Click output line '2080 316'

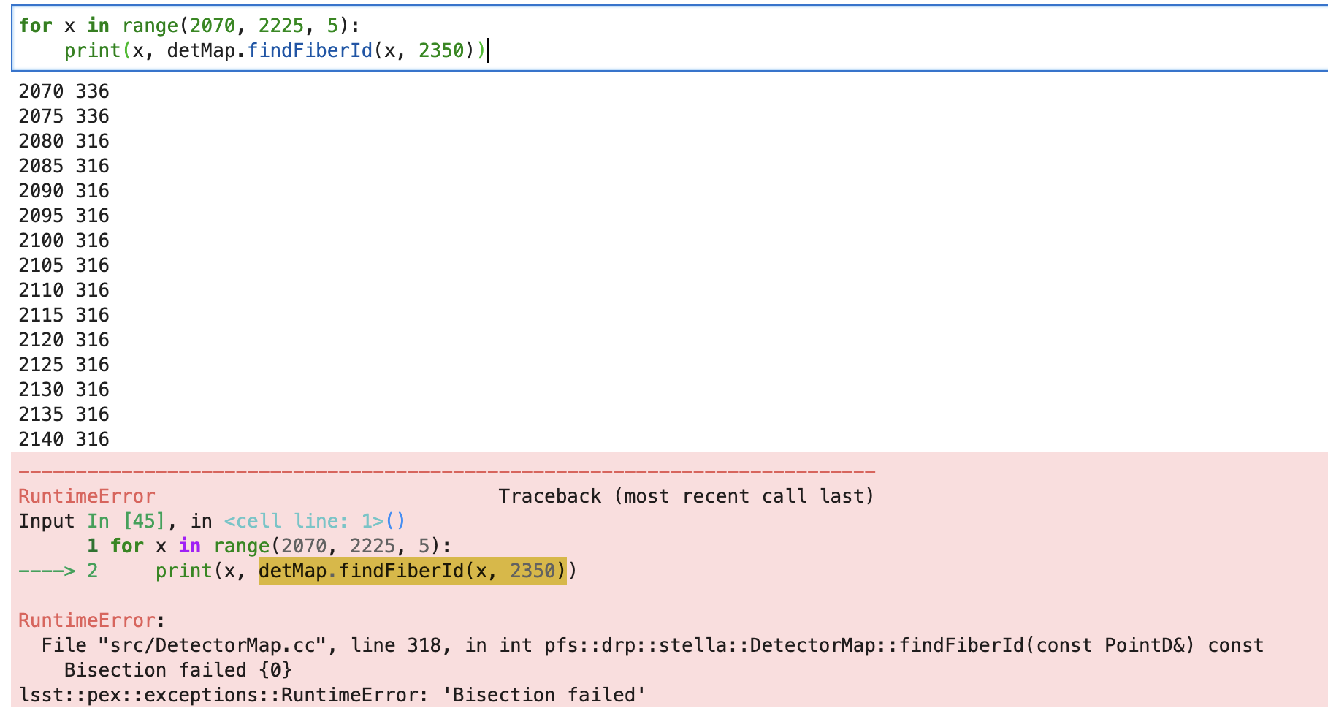point(64,142)
